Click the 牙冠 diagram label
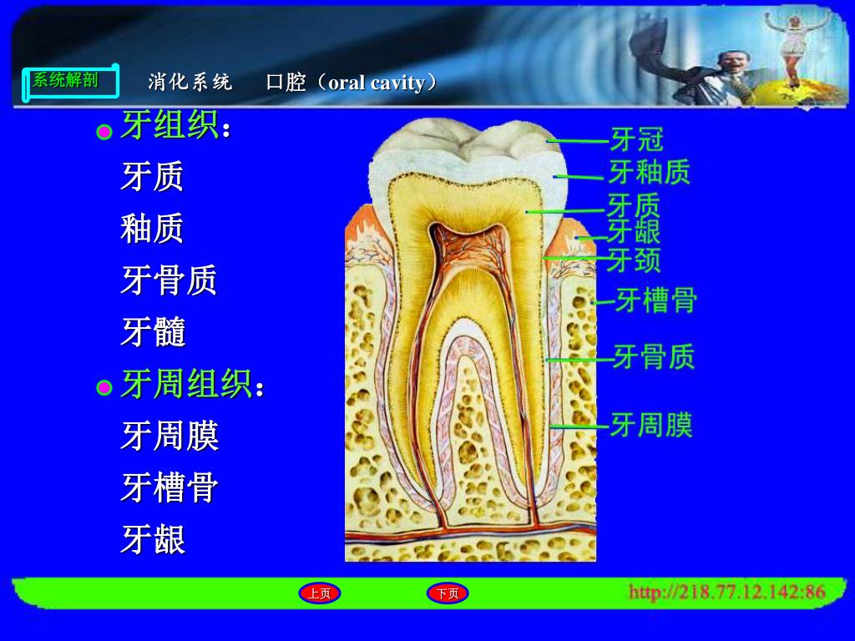855x641 pixels. (x=637, y=139)
